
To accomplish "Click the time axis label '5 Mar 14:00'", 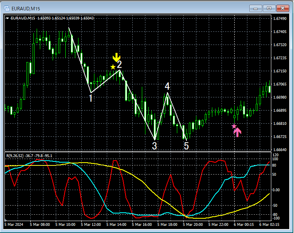I will 116,224.
